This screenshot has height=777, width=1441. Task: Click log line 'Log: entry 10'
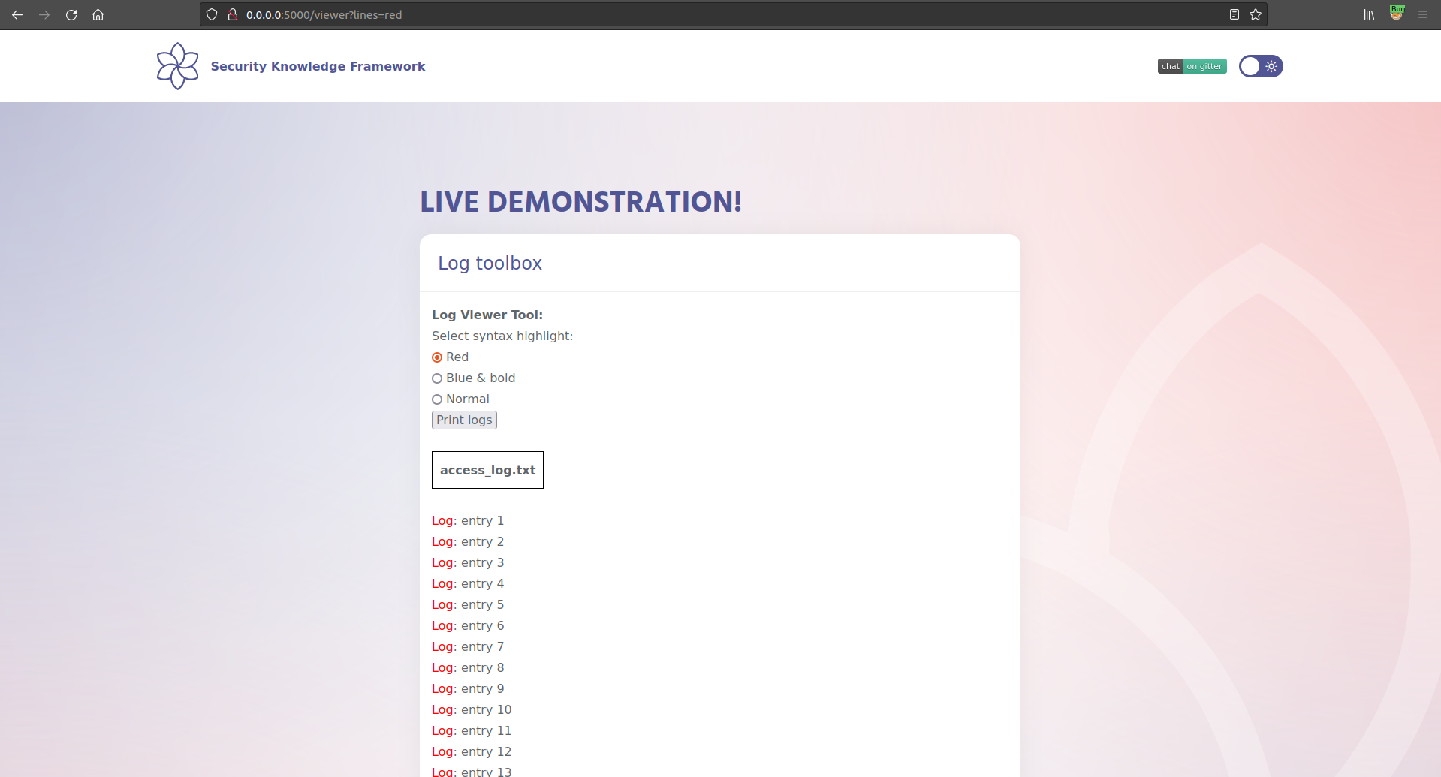(472, 710)
